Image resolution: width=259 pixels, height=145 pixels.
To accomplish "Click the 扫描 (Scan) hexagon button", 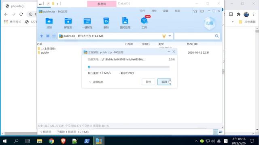I will click(x=210, y=23).
